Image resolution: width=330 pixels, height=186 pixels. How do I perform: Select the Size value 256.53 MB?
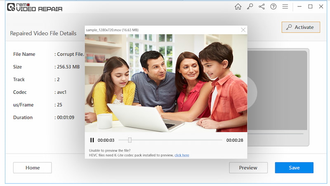click(x=68, y=67)
